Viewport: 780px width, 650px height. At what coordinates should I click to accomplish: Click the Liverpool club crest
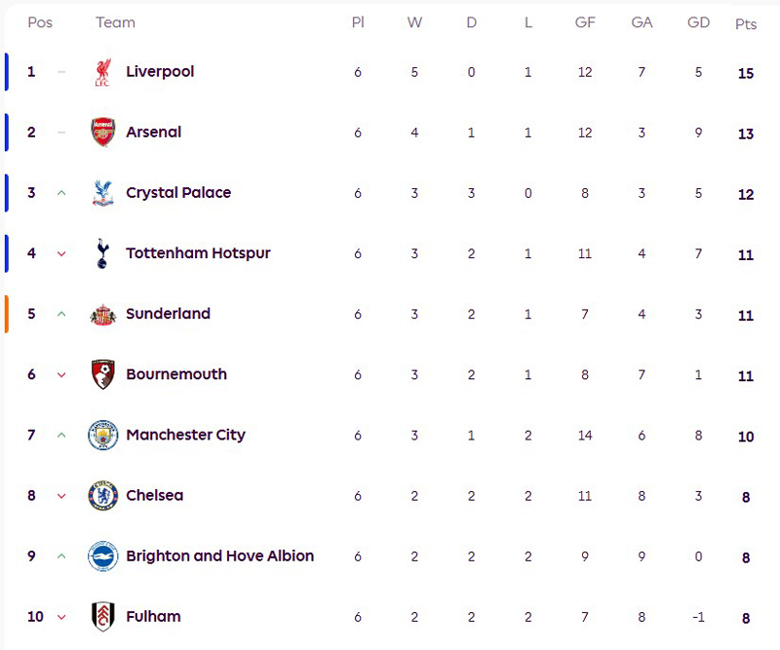tap(102, 72)
